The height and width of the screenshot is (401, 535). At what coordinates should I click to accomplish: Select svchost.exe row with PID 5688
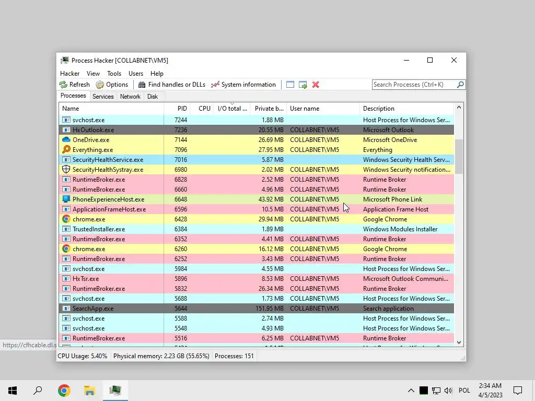point(257,298)
